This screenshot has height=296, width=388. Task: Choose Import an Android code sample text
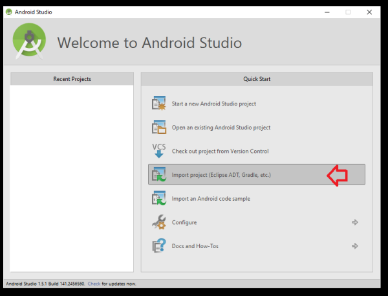point(211,199)
